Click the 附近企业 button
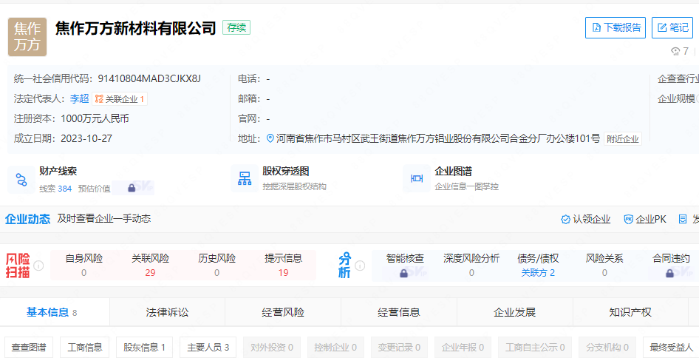 pyautogui.click(x=623, y=139)
